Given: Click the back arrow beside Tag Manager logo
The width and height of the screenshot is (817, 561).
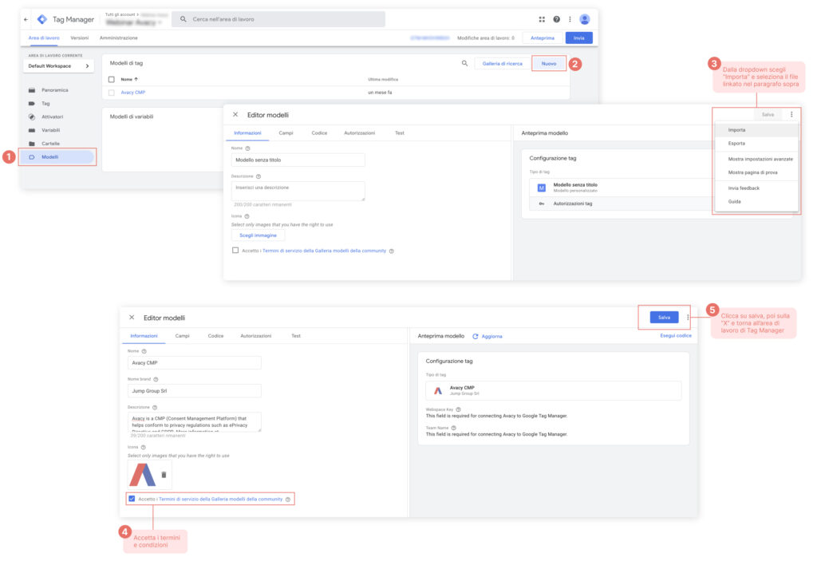Looking at the screenshot, I should pyautogui.click(x=26, y=19).
